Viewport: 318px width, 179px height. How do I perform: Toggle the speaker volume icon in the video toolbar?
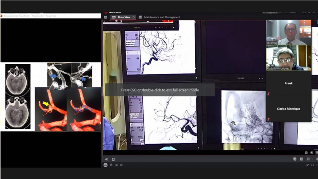point(106,159)
